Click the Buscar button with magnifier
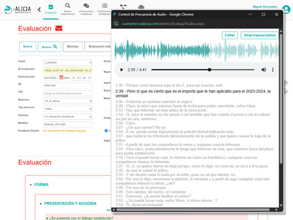 pos(50,46)
